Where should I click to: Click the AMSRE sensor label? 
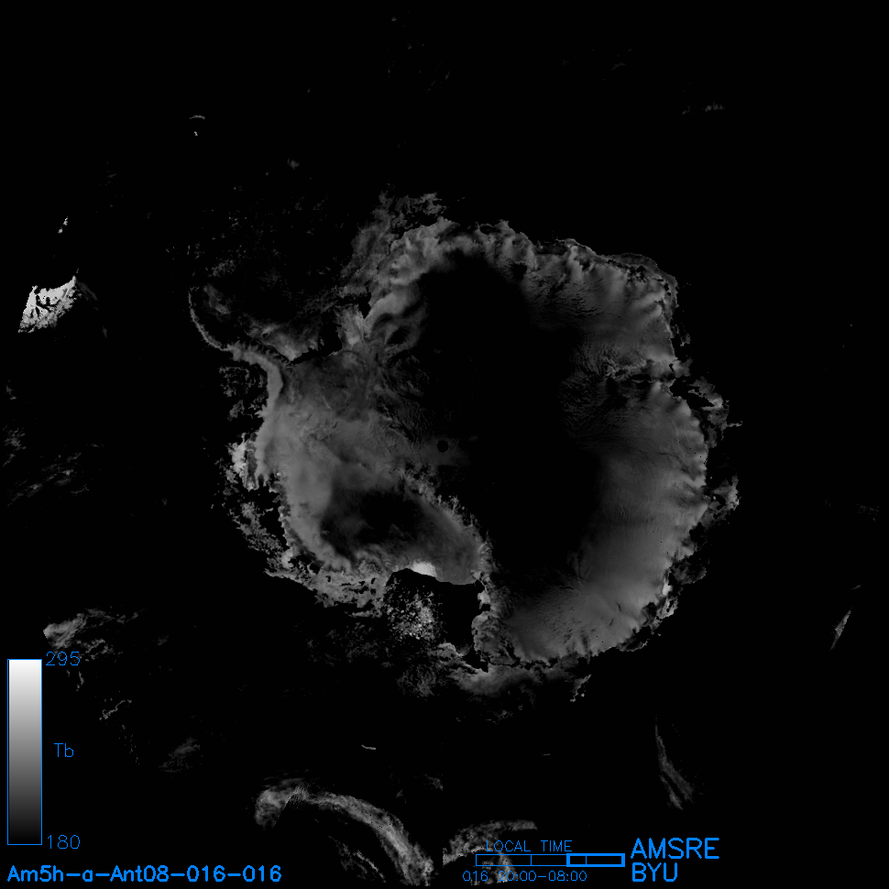coord(675,849)
